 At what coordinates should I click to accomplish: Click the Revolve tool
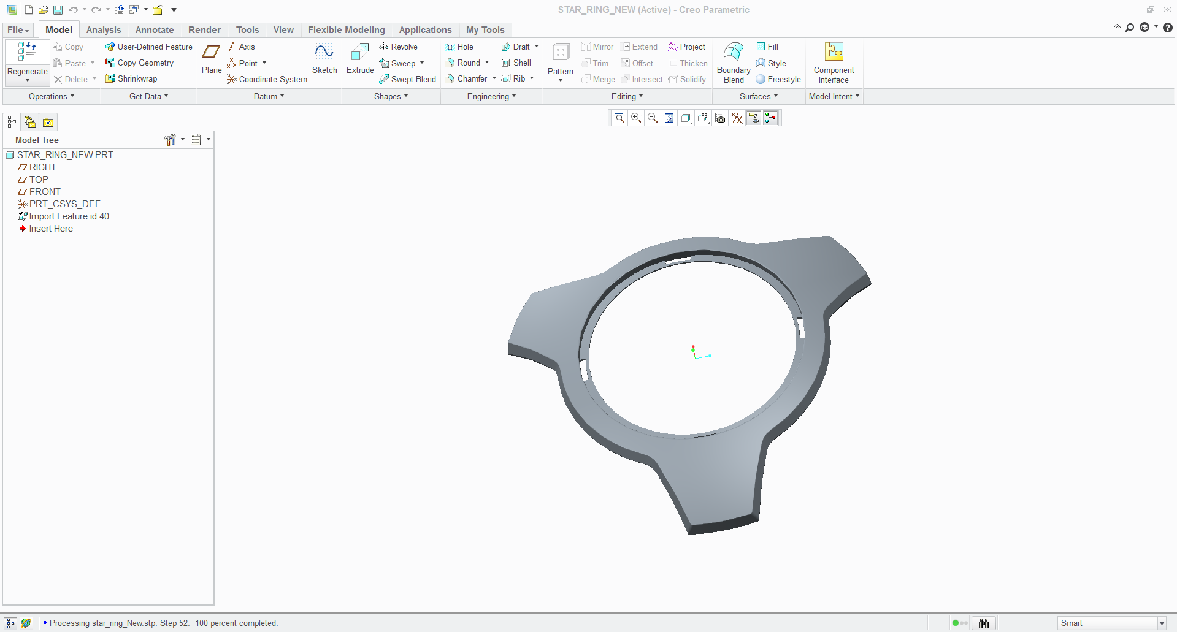pos(398,47)
